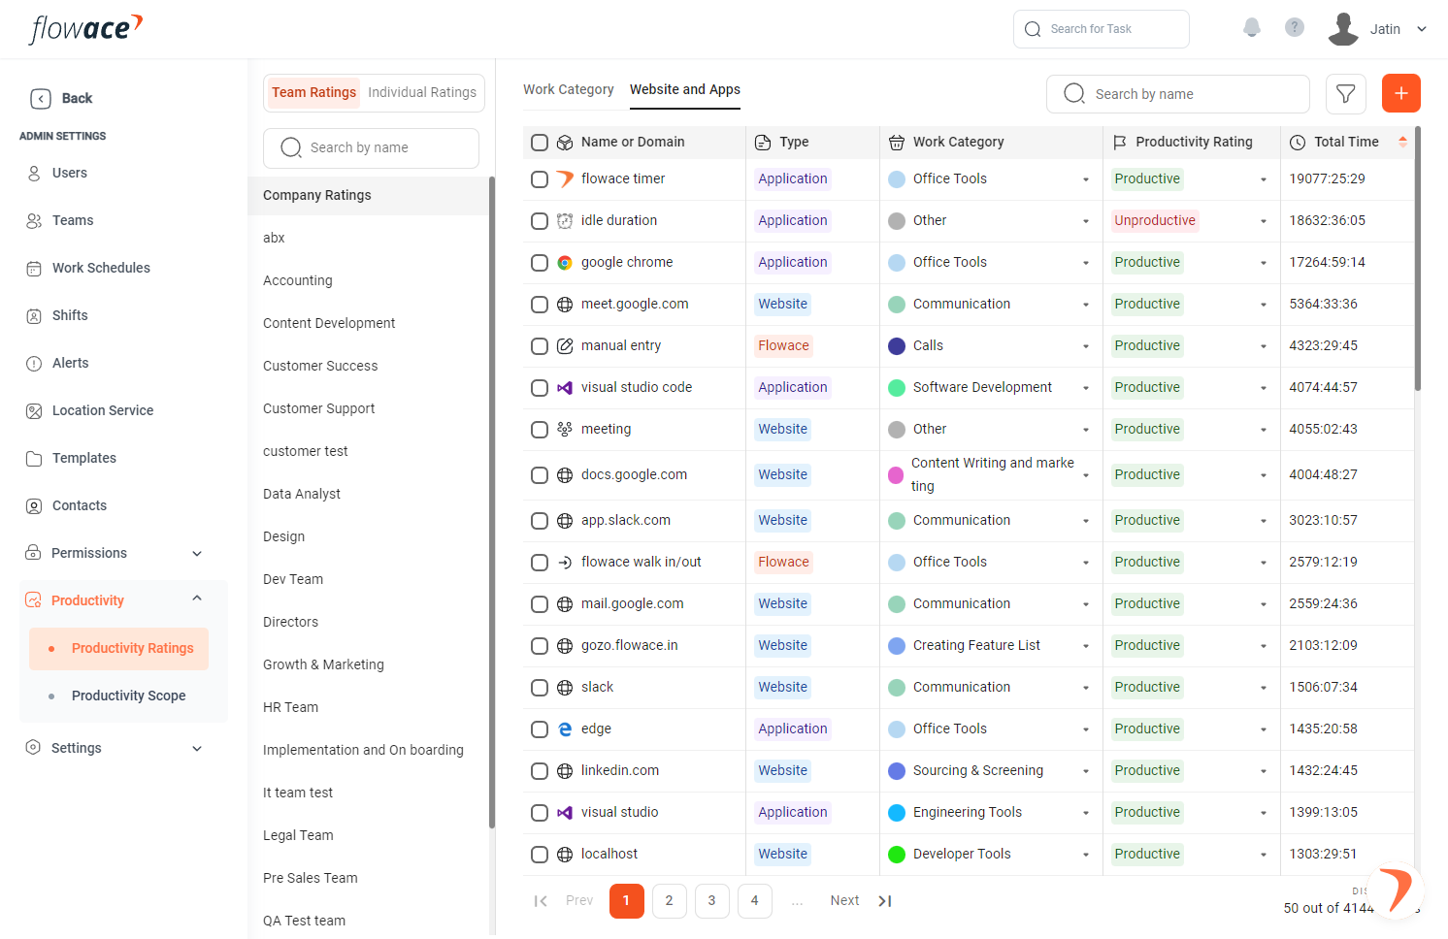Screen dimensions: 1448x939
Task: Open Templates folder icon
Action: click(34, 459)
